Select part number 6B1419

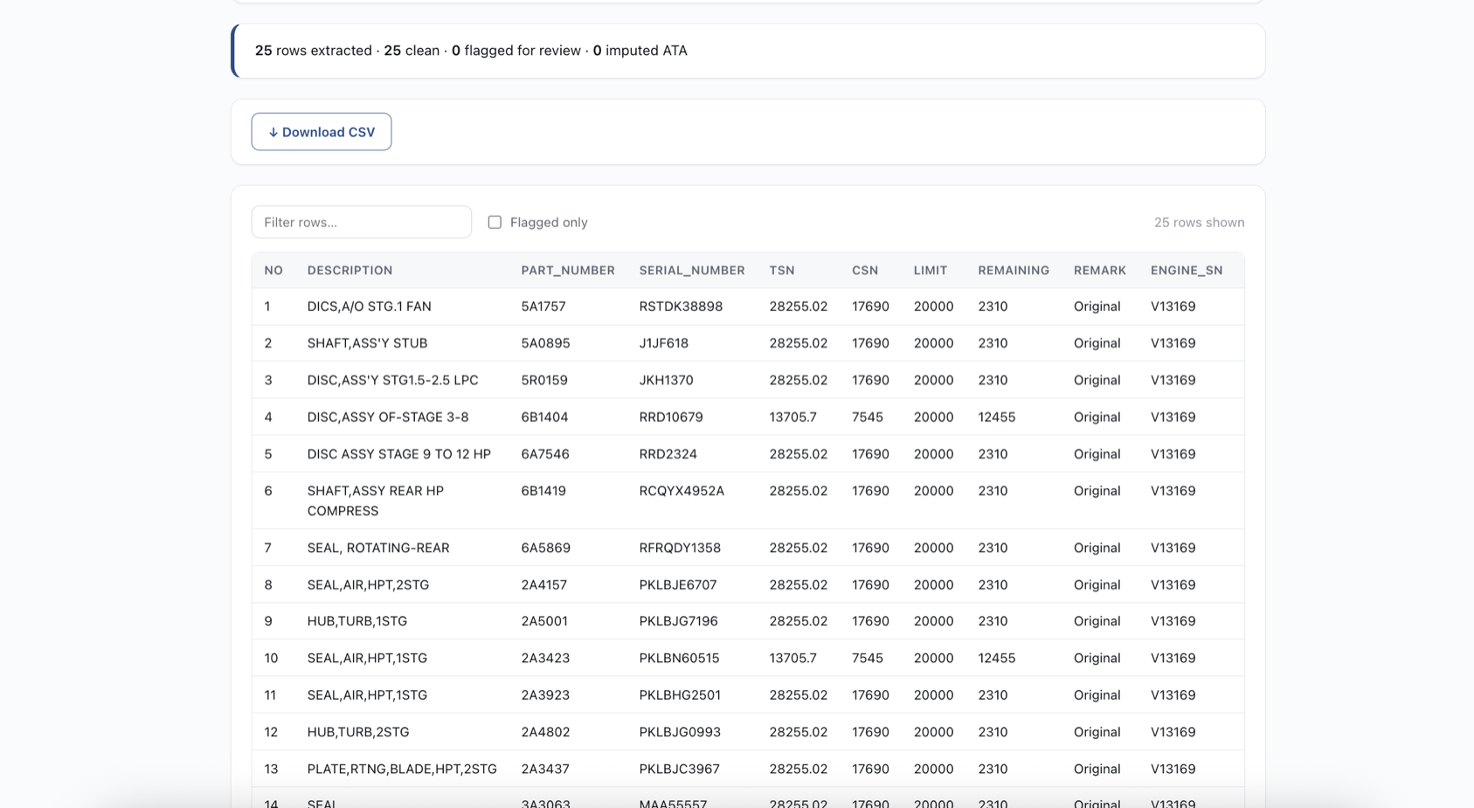[543, 491]
